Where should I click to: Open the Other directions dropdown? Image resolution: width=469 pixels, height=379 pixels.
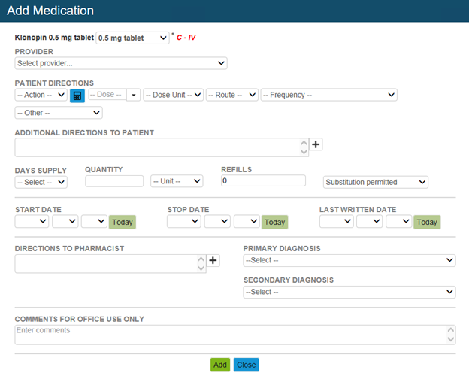click(59, 113)
